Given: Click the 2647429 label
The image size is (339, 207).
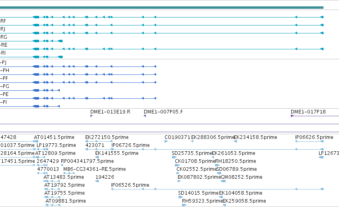Looking at the screenshot, I should (x=47, y=161).
